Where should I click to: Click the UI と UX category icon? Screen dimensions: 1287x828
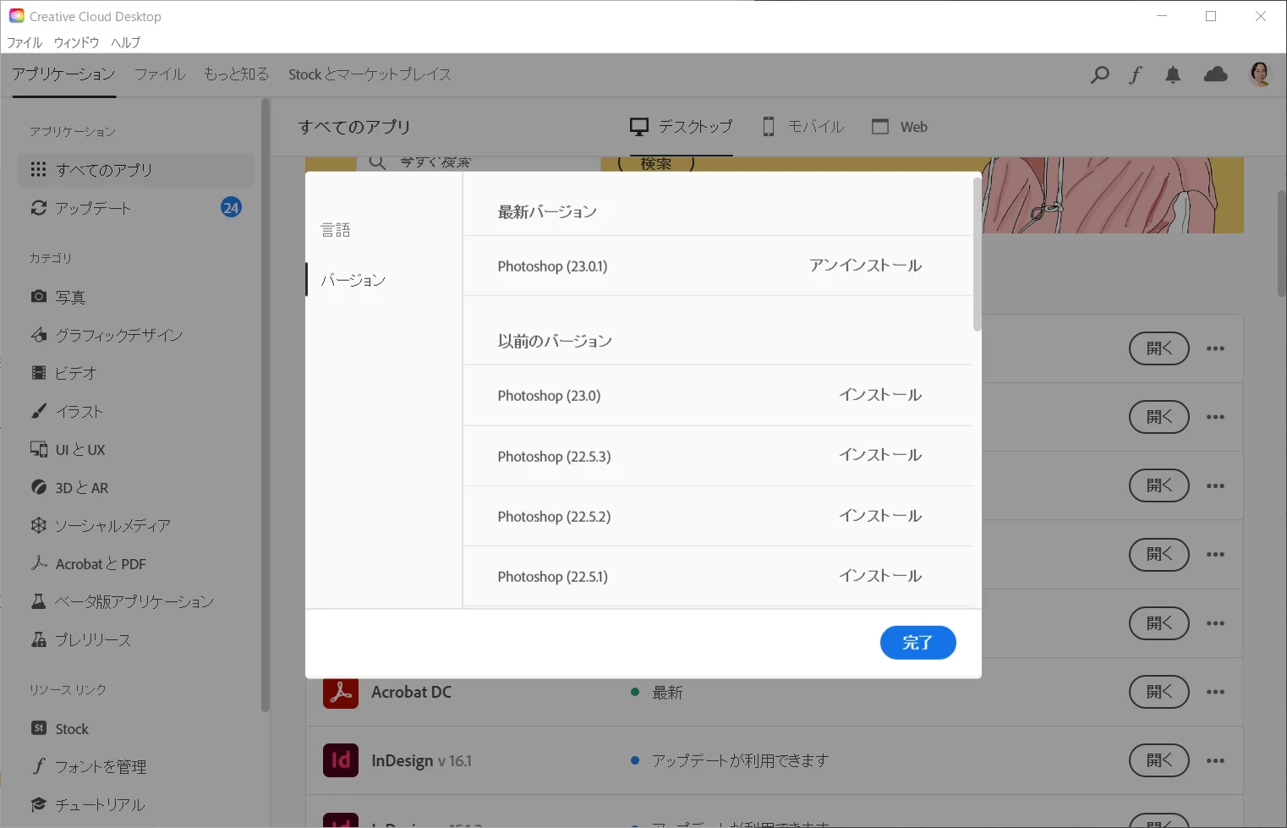38,449
